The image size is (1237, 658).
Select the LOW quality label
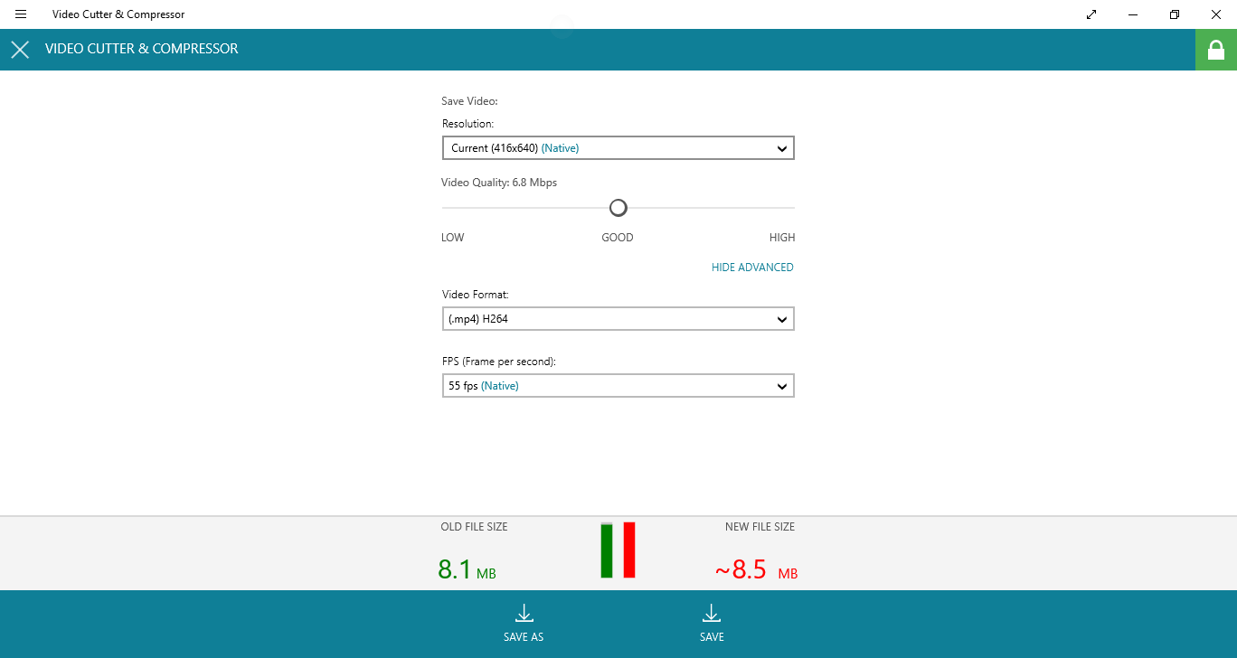tap(452, 238)
